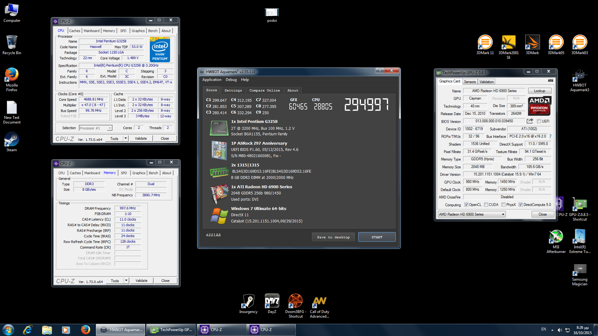This screenshot has width=598, height=336.
Task: Open the Computer desktop icon
Action: click(12, 13)
